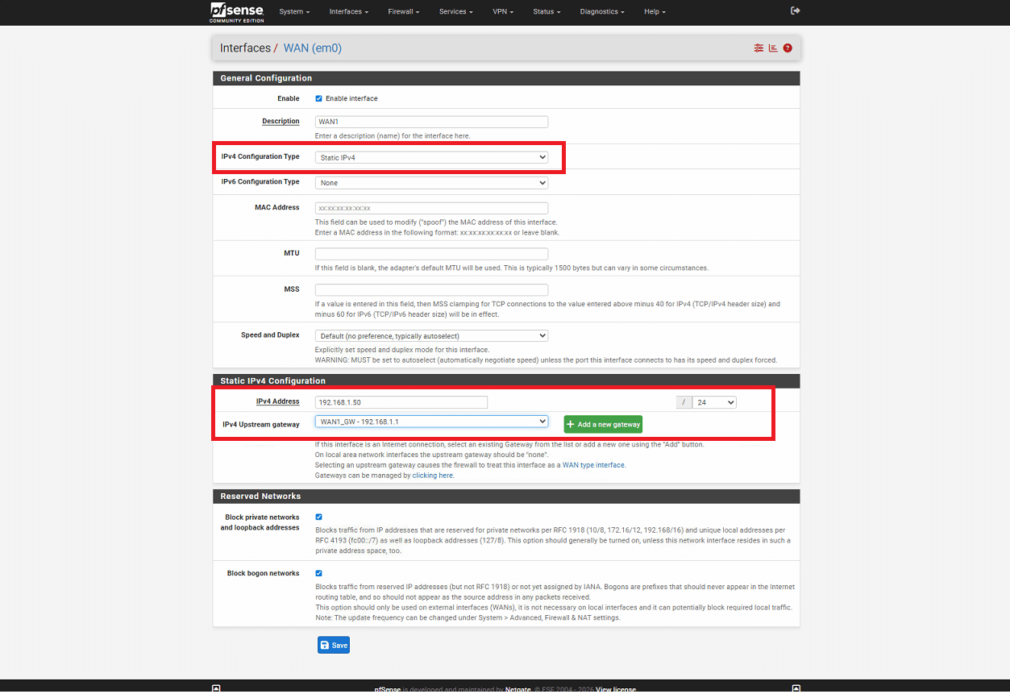Click the Interfaces breadcrumb link

point(245,48)
